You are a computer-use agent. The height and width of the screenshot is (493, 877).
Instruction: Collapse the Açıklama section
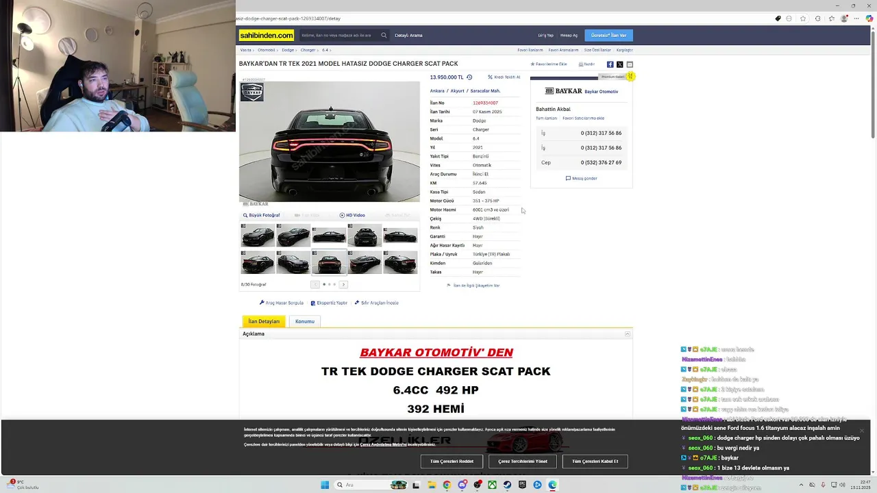click(x=627, y=334)
